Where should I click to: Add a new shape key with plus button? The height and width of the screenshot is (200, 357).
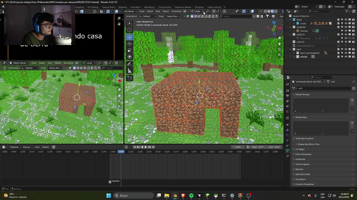tap(352, 123)
